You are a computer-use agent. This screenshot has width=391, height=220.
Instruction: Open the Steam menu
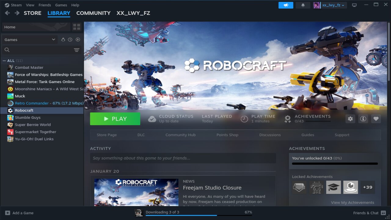(16, 5)
